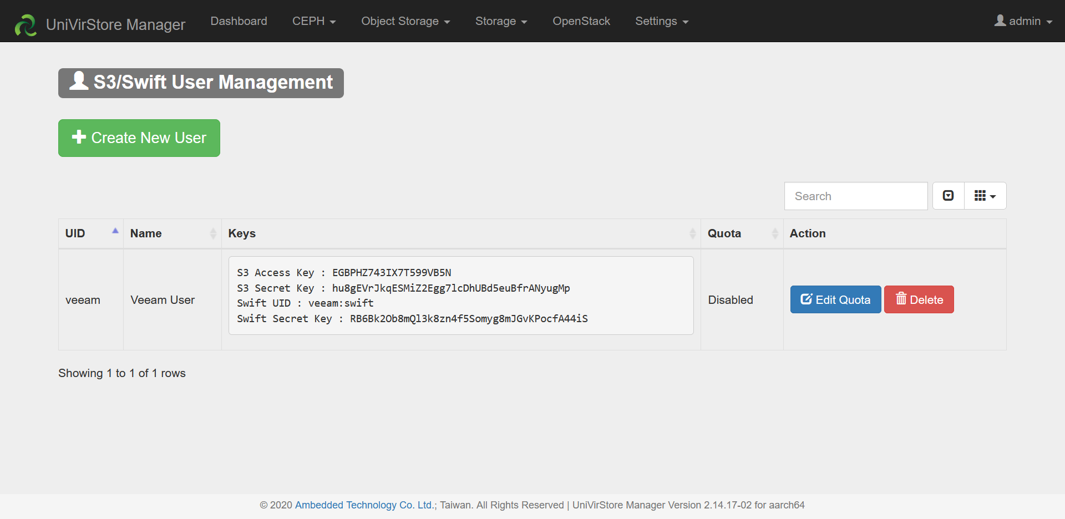Viewport: 1065px width, 519px height.
Task: Expand the Settings dropdown menu
Action: coord(662,21)
